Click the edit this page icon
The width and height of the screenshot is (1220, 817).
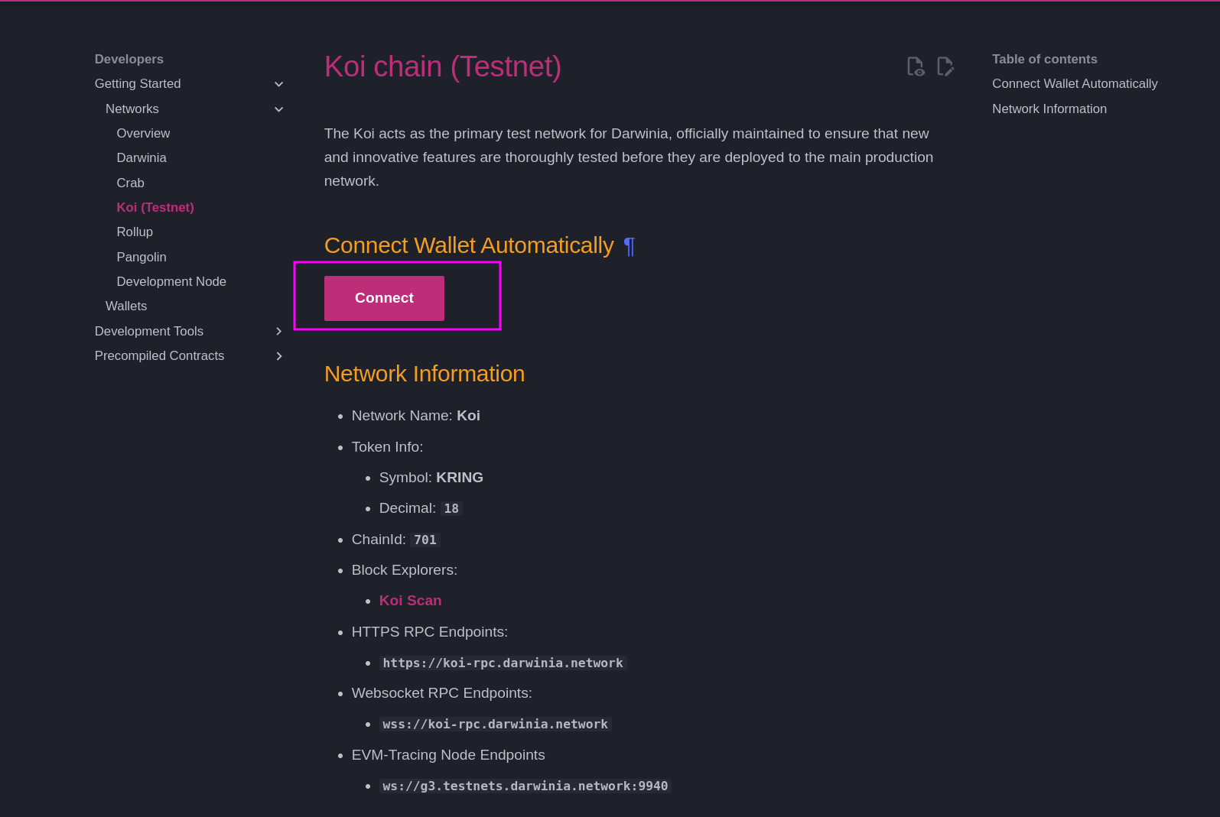point(945,66)
